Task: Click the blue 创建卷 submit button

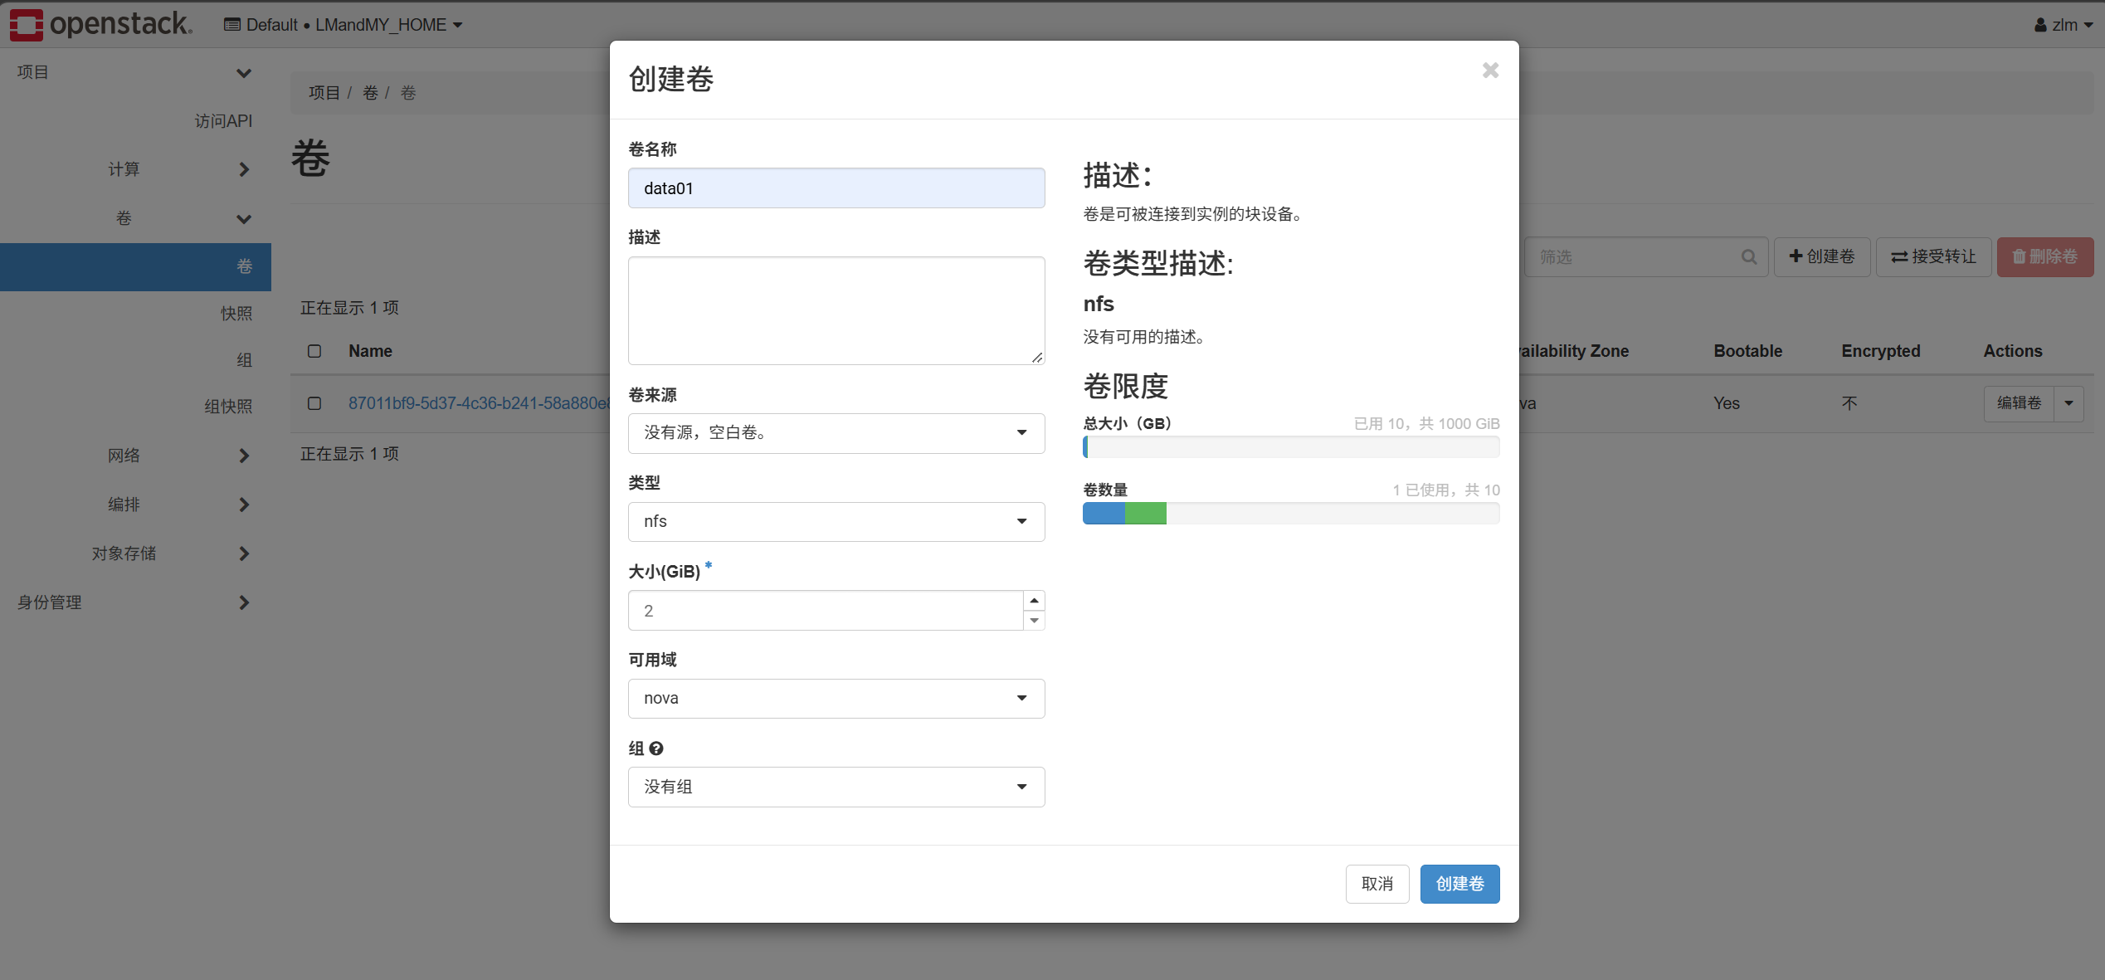Action: (x=1459, y=884)
